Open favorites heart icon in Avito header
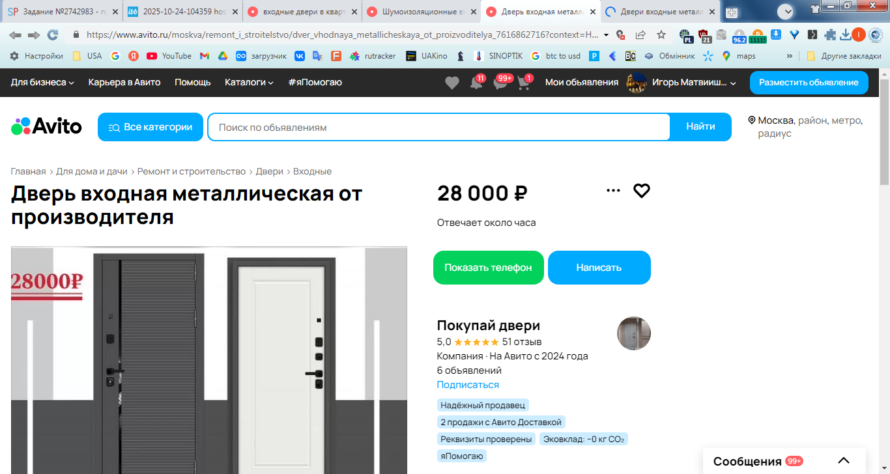Screen dimensions: 890x474 click(452, 83)
